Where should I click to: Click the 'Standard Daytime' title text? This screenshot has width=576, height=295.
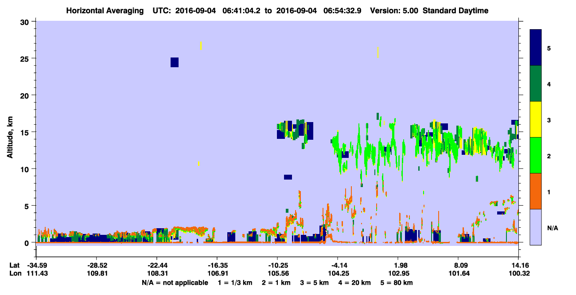click(x=455, y=11)
